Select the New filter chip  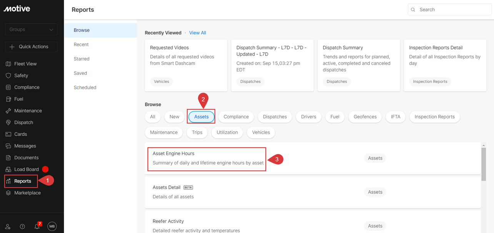175,117
